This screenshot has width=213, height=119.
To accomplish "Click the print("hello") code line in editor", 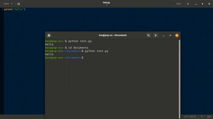I will point(15,9).
